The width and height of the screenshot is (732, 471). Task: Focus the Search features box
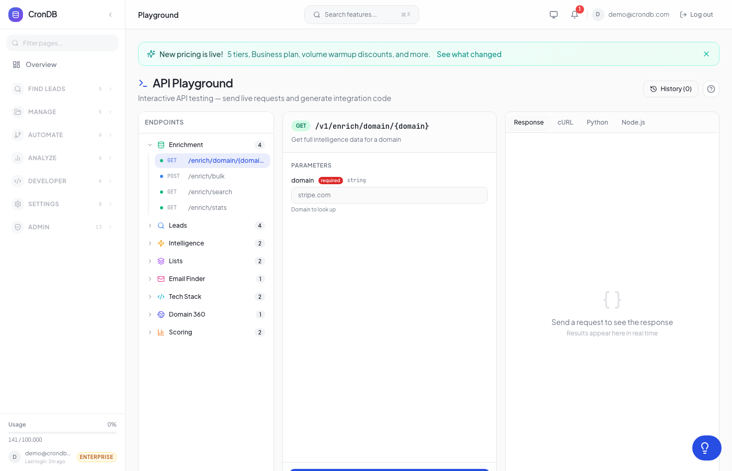coord(362,15)
